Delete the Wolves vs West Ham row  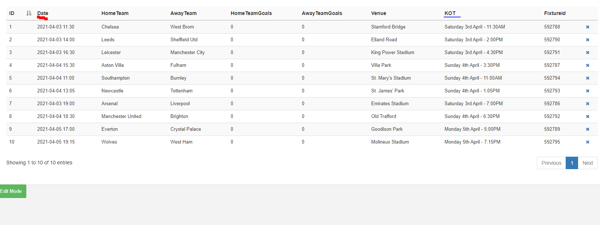click(x=588, y=142)
